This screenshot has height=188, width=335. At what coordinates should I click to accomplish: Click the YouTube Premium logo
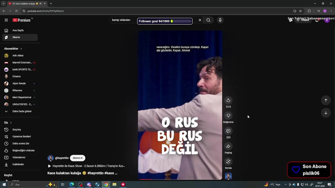[21, 20]
